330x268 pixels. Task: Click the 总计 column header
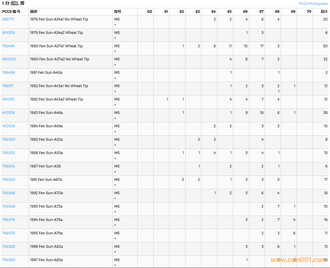(x=324, y=12)
